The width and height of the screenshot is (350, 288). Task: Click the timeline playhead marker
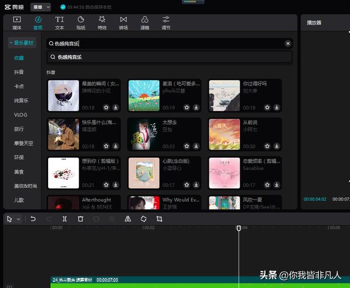(x=238, y=228)
